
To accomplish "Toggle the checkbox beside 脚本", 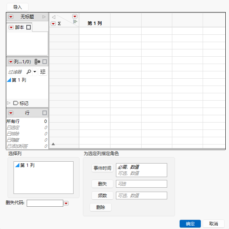I will tap(29, 27).
